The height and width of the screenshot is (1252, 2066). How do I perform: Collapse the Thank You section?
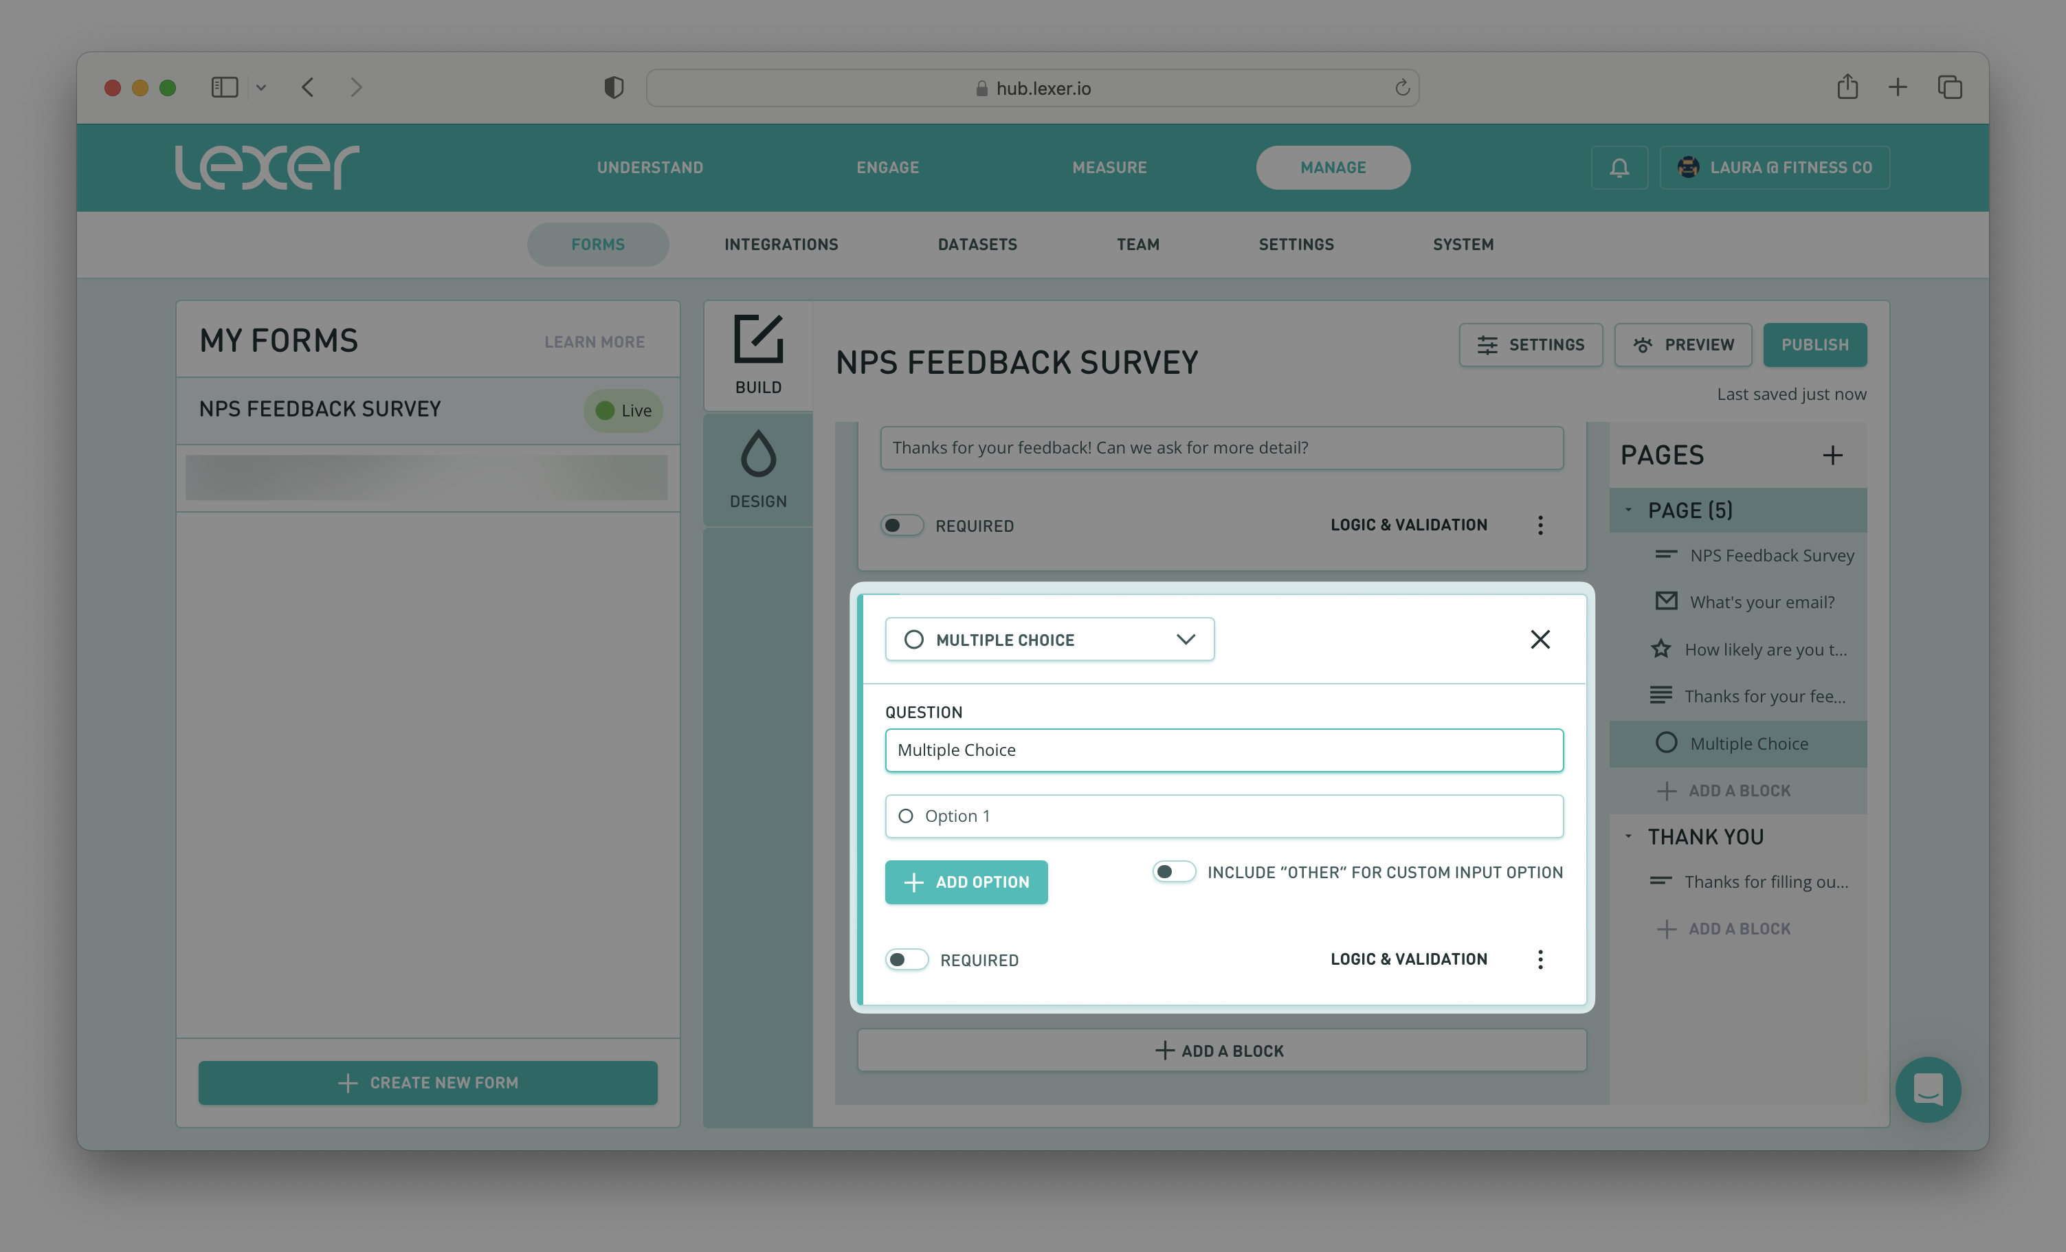coord(1628,836)
